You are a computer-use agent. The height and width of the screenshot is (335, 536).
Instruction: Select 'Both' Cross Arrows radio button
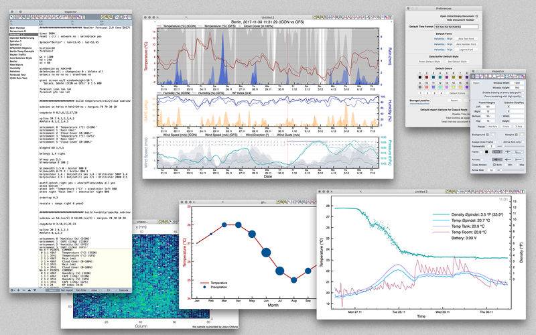494,164
